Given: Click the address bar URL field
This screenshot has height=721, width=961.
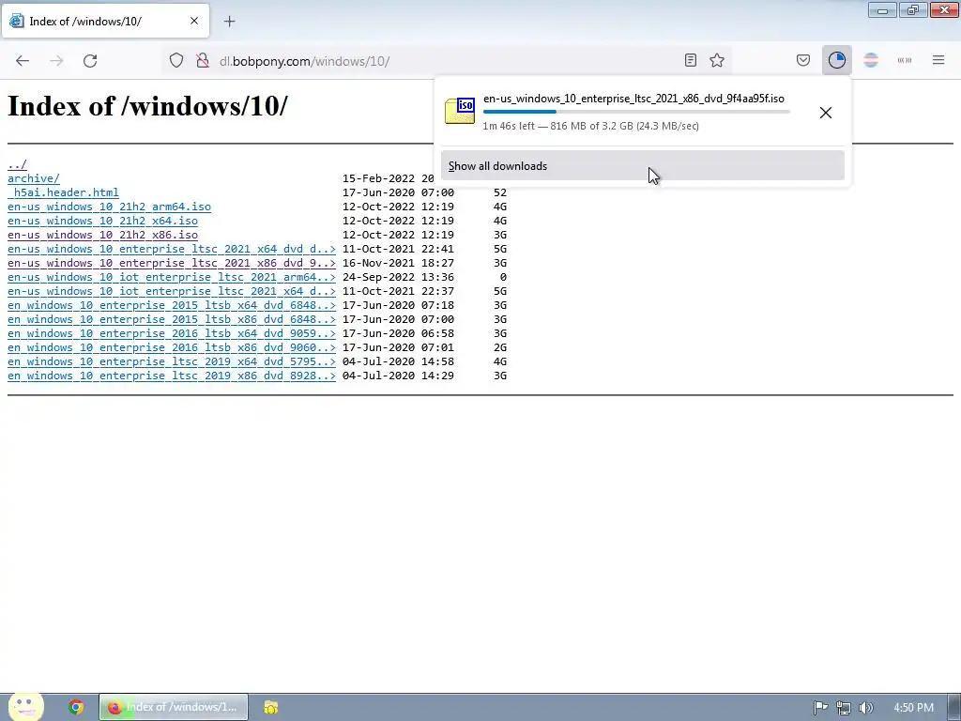Looking at the screenshot, I should pyautogui.click(x=448, y=61).
